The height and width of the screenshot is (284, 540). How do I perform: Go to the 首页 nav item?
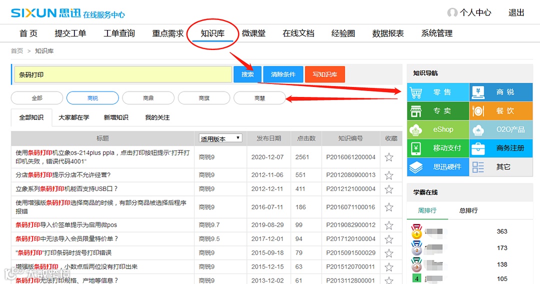(28, 33)
